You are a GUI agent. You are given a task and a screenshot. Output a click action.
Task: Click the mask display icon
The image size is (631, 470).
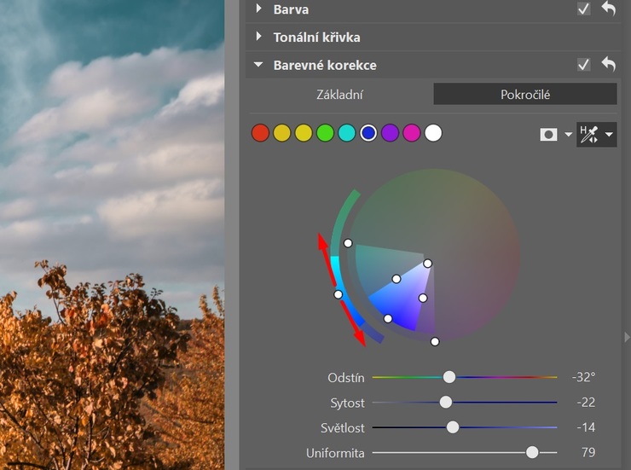[x=548, y=135]
